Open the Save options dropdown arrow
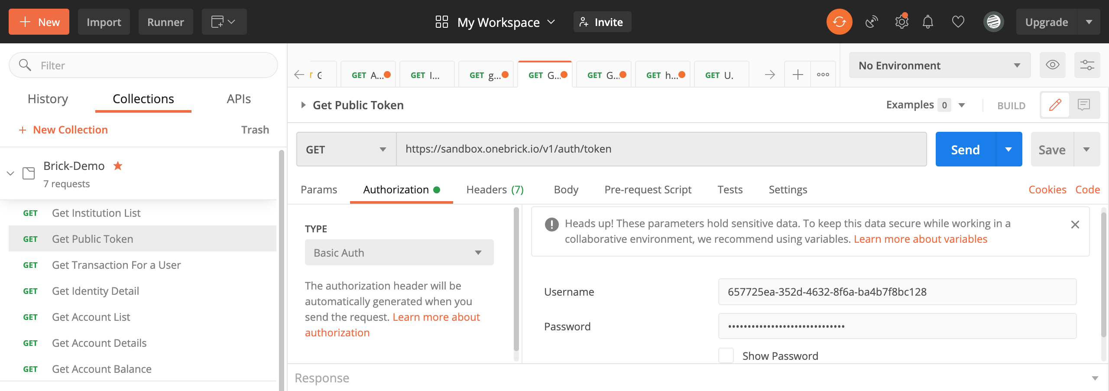Screen dimensions: 1109x391 tap(1087, 149)
